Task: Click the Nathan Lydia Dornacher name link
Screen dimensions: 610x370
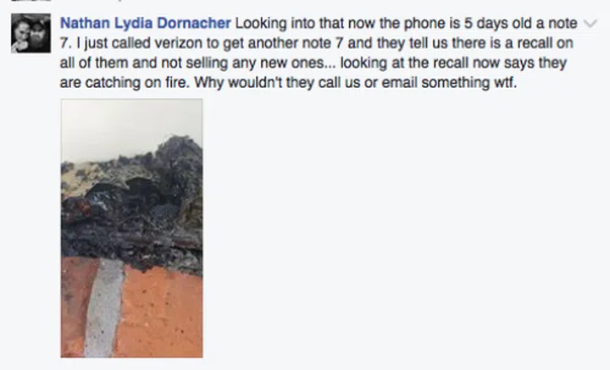Action: [x=146, y=24]
